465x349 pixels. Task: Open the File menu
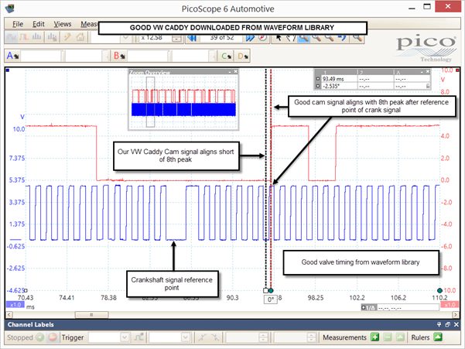pyautogui.click(x=18, y=24)
